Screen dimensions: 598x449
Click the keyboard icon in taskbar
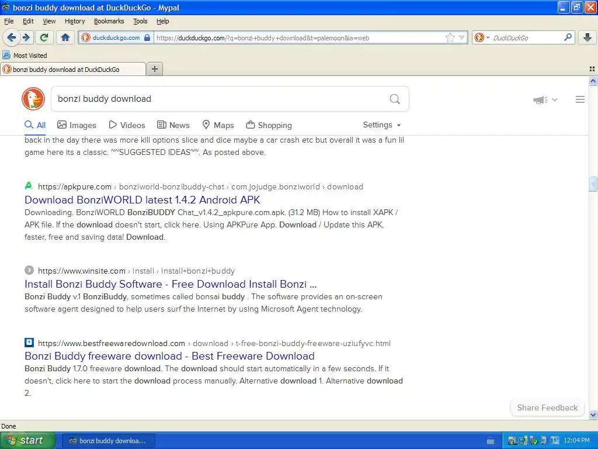[491, 441]
